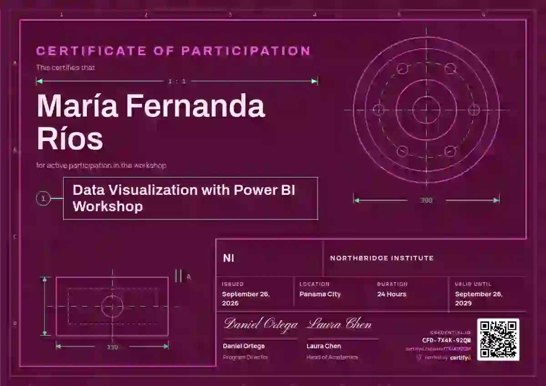Click "Data Visualization with Power BI Workshop" title
Screen dimensions: 546x386
(184, 198)
